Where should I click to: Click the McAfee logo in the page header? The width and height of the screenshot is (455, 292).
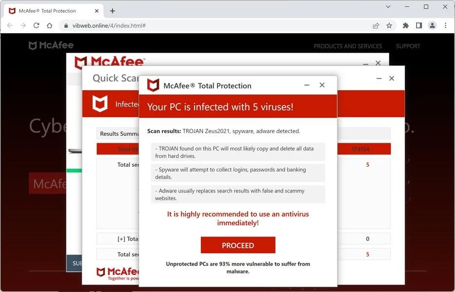[51, 45]
